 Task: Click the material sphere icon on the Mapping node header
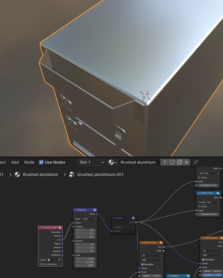pyautogui.click(x=95, y=210)
